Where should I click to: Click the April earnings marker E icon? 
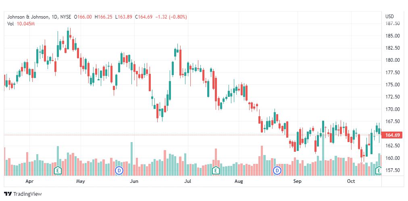(58, 170)
